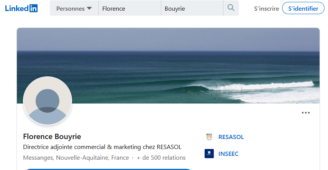Click the first name field containing Florence
The width and height of the screenshot is (328, 170).
(129, 8)
